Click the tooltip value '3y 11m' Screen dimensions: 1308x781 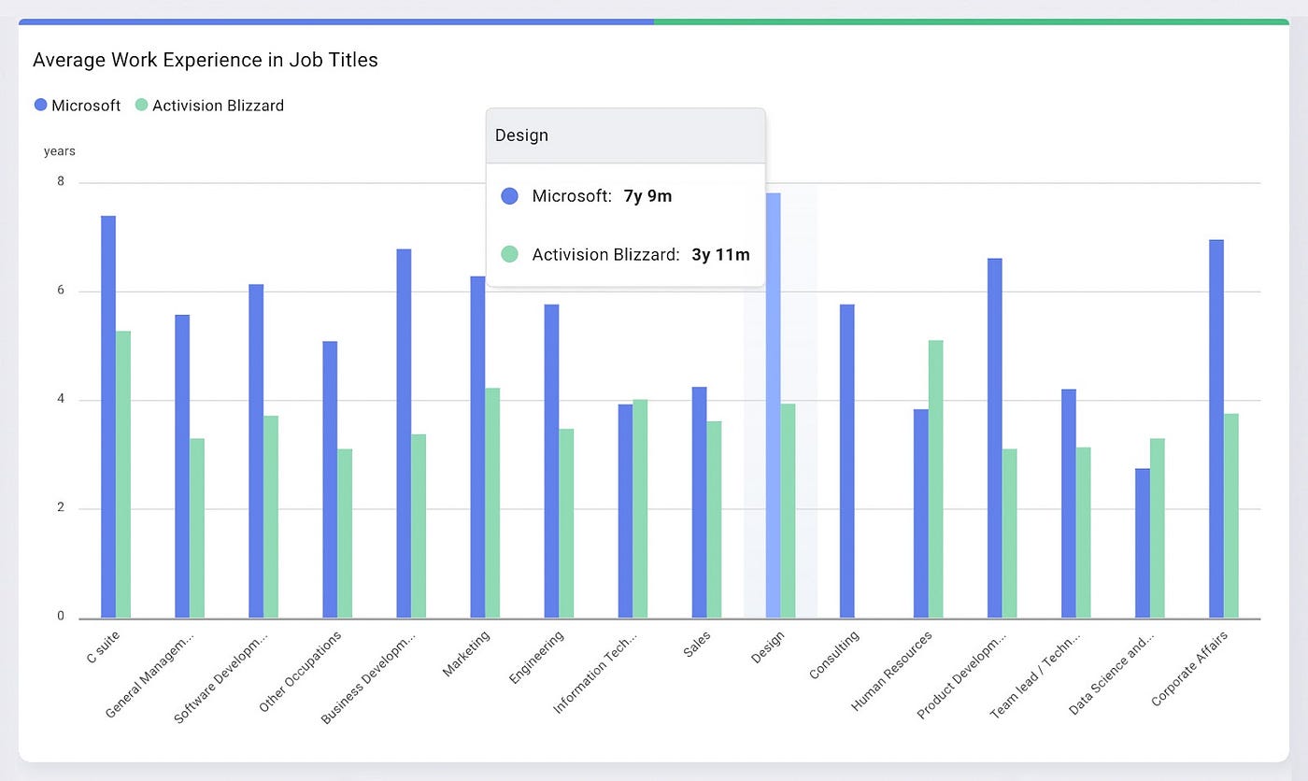720,254
